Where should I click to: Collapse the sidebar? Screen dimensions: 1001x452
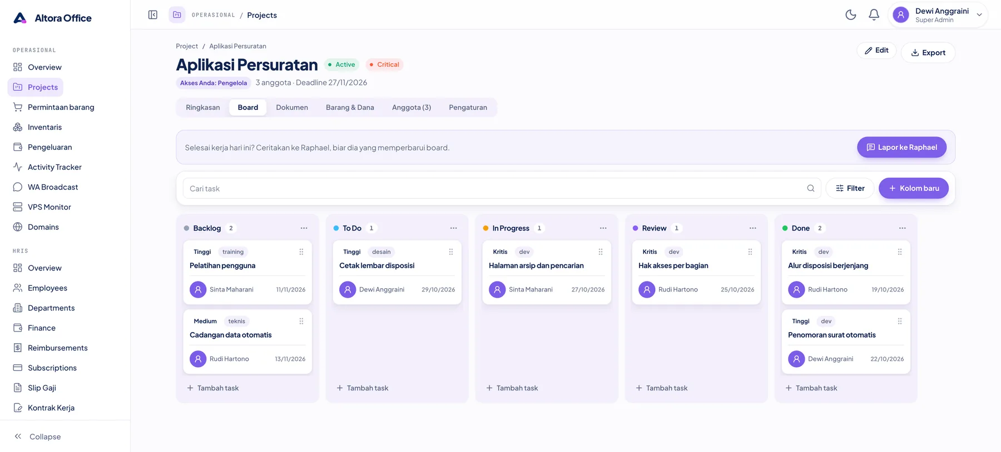[x=37, y=436]
